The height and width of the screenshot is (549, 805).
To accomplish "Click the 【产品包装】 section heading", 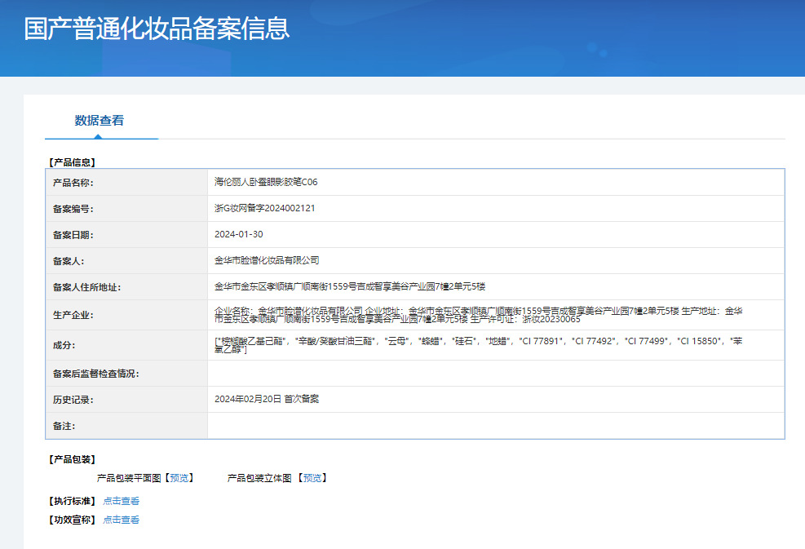I will pos(73,459).
